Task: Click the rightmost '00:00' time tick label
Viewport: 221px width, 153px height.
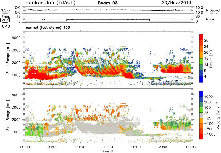Action: coord(191,147)
